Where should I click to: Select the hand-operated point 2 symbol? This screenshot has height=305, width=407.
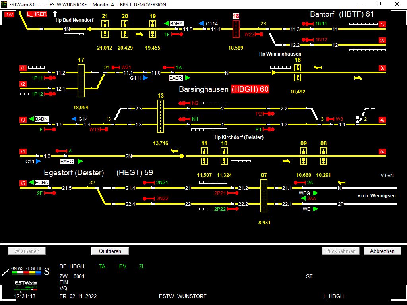(x=357, y=119)
